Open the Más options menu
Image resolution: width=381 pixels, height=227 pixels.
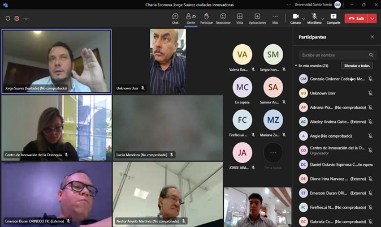[275, 18]
